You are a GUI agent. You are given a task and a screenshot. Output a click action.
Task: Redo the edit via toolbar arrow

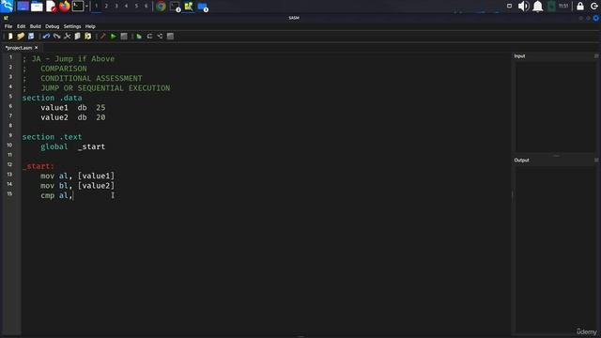(56, 37)
